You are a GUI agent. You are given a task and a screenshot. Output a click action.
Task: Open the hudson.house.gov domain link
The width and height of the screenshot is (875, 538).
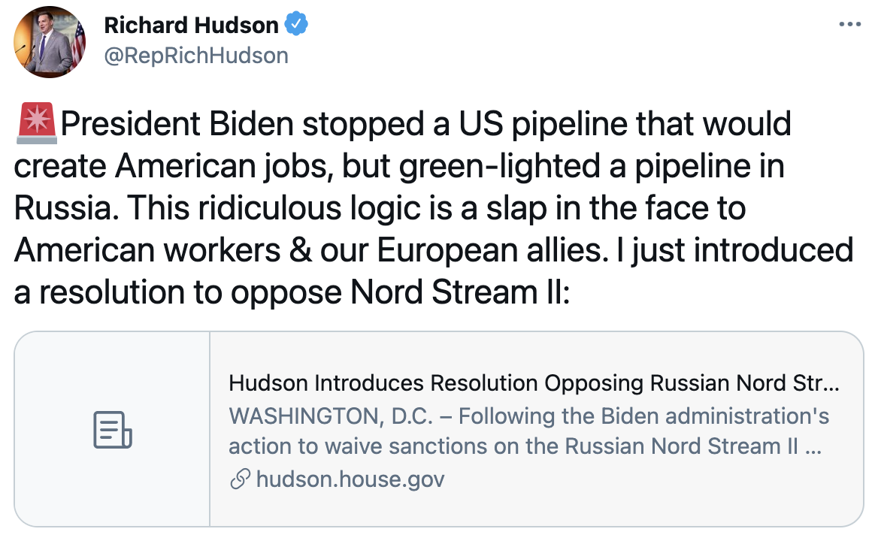[350, 479]
